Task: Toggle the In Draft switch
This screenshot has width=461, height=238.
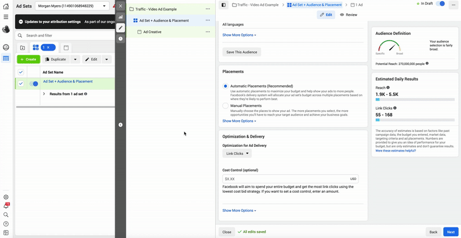Action: tap(441, 4)
